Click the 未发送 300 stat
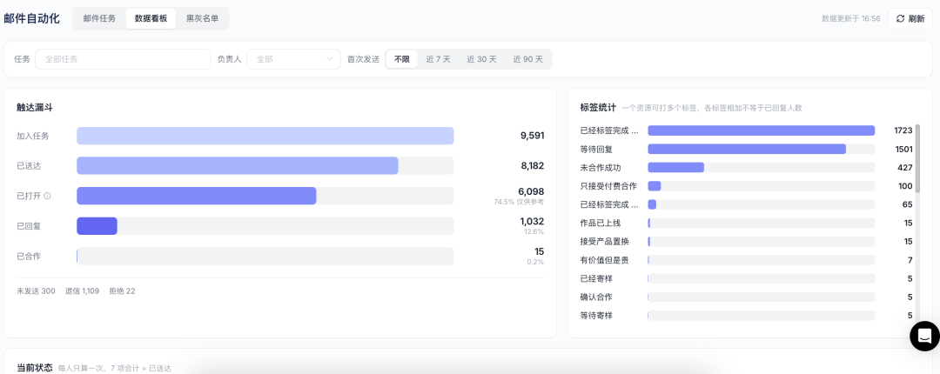 click(36, 291)
